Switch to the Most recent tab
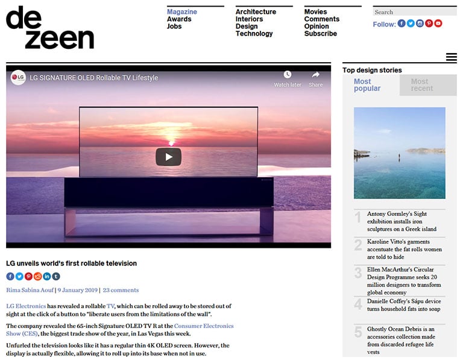Screen dimensions: 463x360 [428, 85]
